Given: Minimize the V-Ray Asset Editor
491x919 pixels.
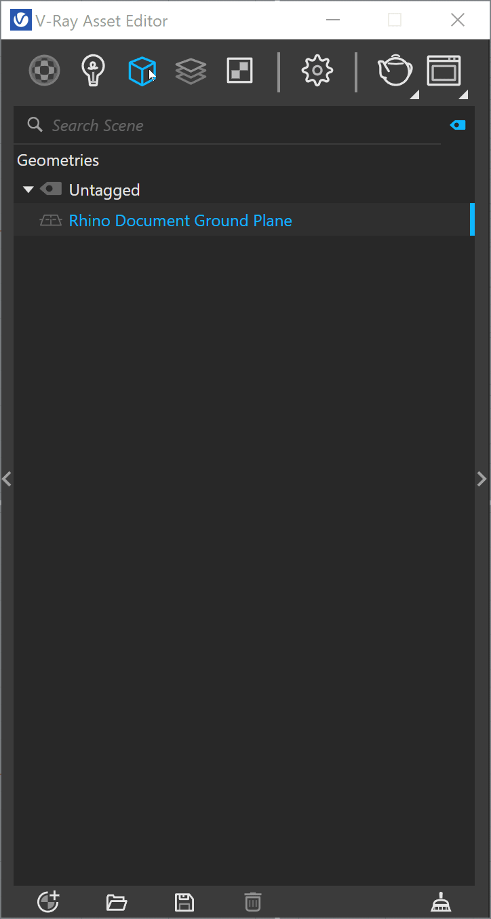Looking at the screenshot, I should 332,20.
